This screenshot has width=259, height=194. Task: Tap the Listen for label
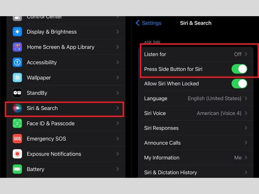click(x=155, y=54)
